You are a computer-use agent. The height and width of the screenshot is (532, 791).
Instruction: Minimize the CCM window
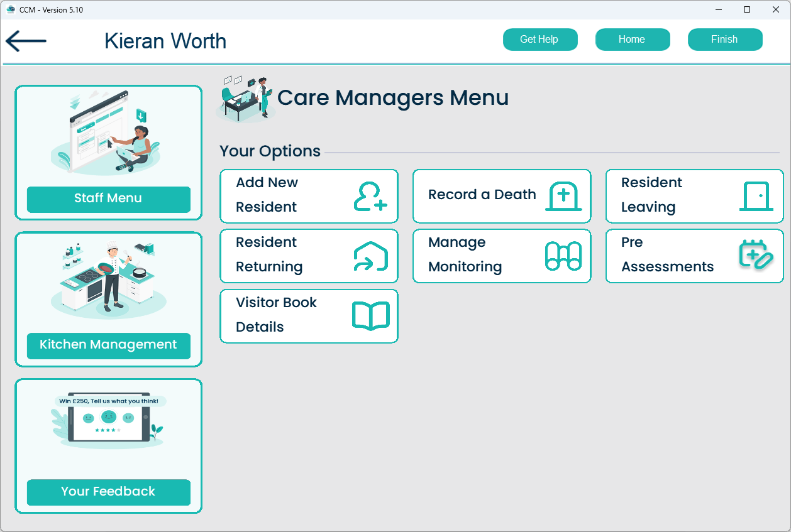(x=719, y=9)
